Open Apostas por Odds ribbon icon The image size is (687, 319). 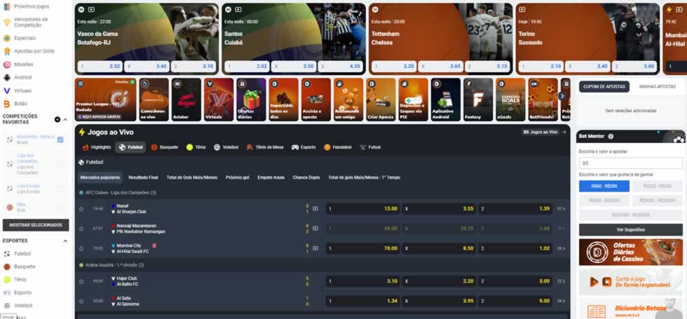pos(6,51)
